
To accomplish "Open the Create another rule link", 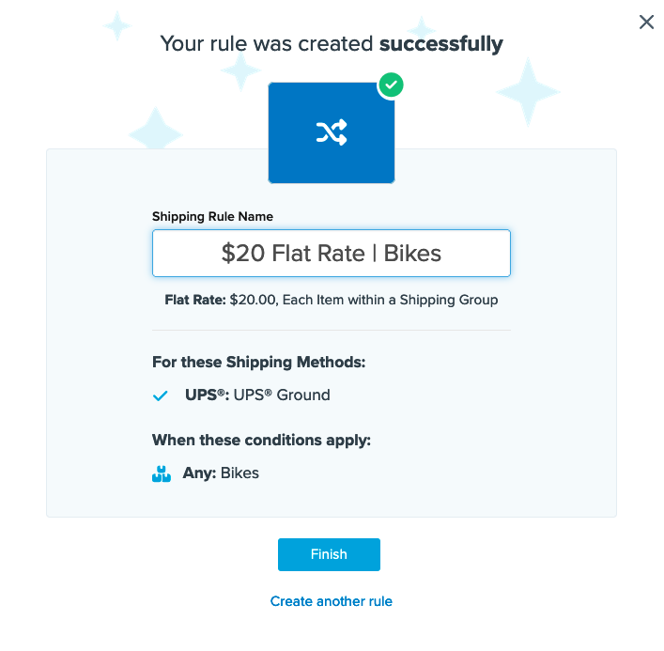I will click(x=331, y=601).
